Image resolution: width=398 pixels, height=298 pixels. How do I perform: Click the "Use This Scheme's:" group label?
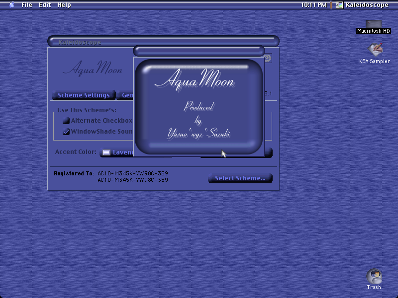(87, 110)
